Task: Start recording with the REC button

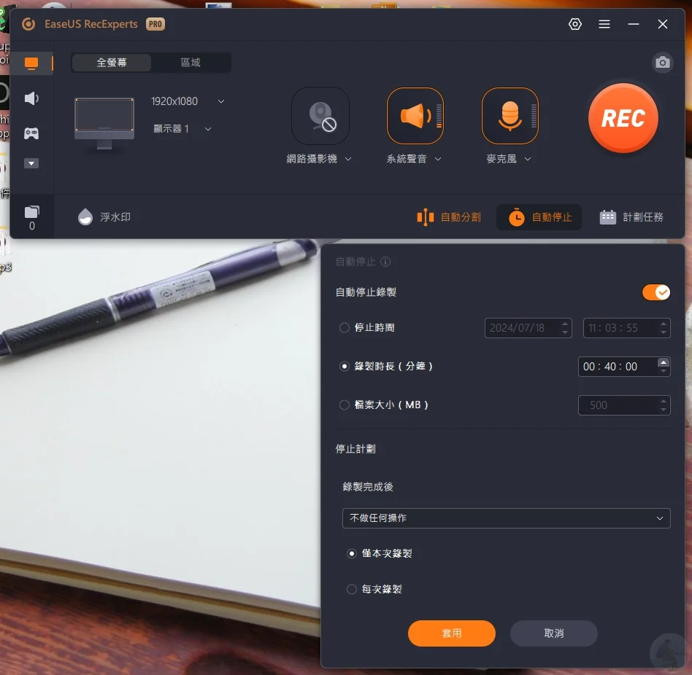Action: 623,118
